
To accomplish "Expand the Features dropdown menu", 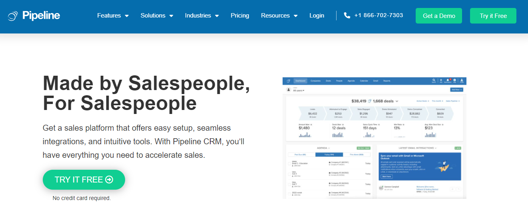I will click(113, 16).
